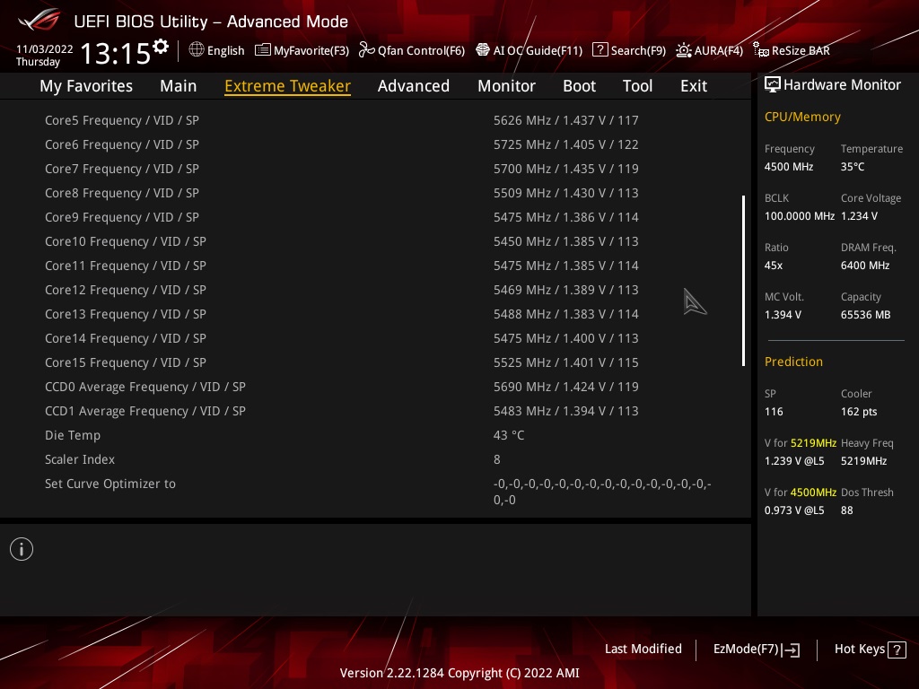This screenshot has height=689, width=919.
Task: Click the Qfan Control fan icon
Action: click(367, 50)
